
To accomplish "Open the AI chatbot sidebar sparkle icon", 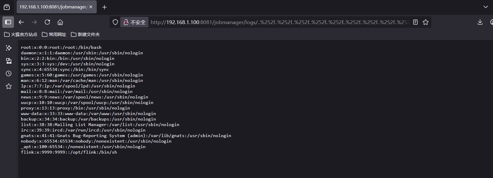I will [9, 48].
